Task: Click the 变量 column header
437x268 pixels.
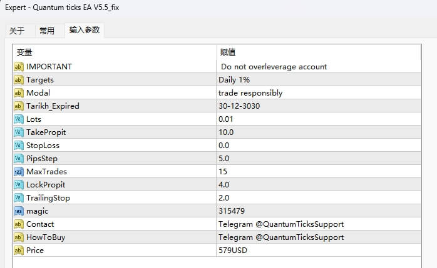Action: pyautogui.click(x=24, y=52)
